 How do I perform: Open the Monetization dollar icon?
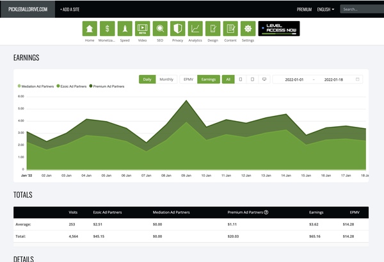(108, 29)
